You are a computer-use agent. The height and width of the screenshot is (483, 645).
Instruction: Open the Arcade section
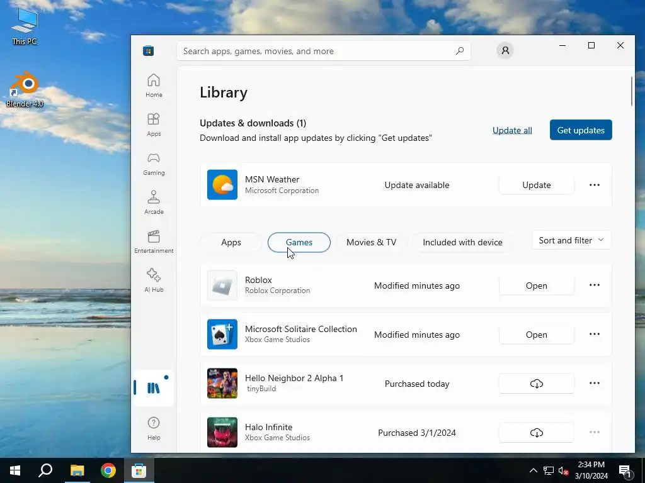[x=154, y=203]
